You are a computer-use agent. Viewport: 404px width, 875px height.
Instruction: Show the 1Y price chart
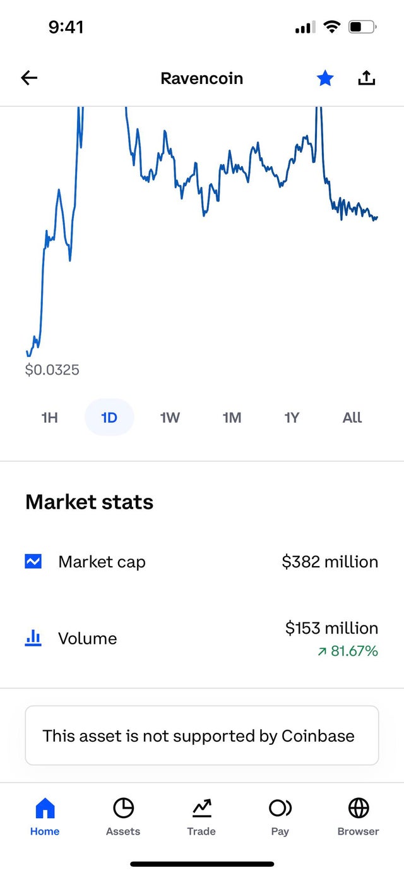[292, 418]
